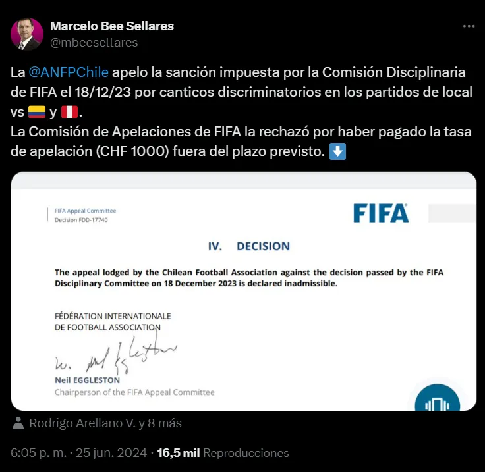Click the FIFA Appeal Committee header text
Viewport: 485px width, 472px height.
86,211
